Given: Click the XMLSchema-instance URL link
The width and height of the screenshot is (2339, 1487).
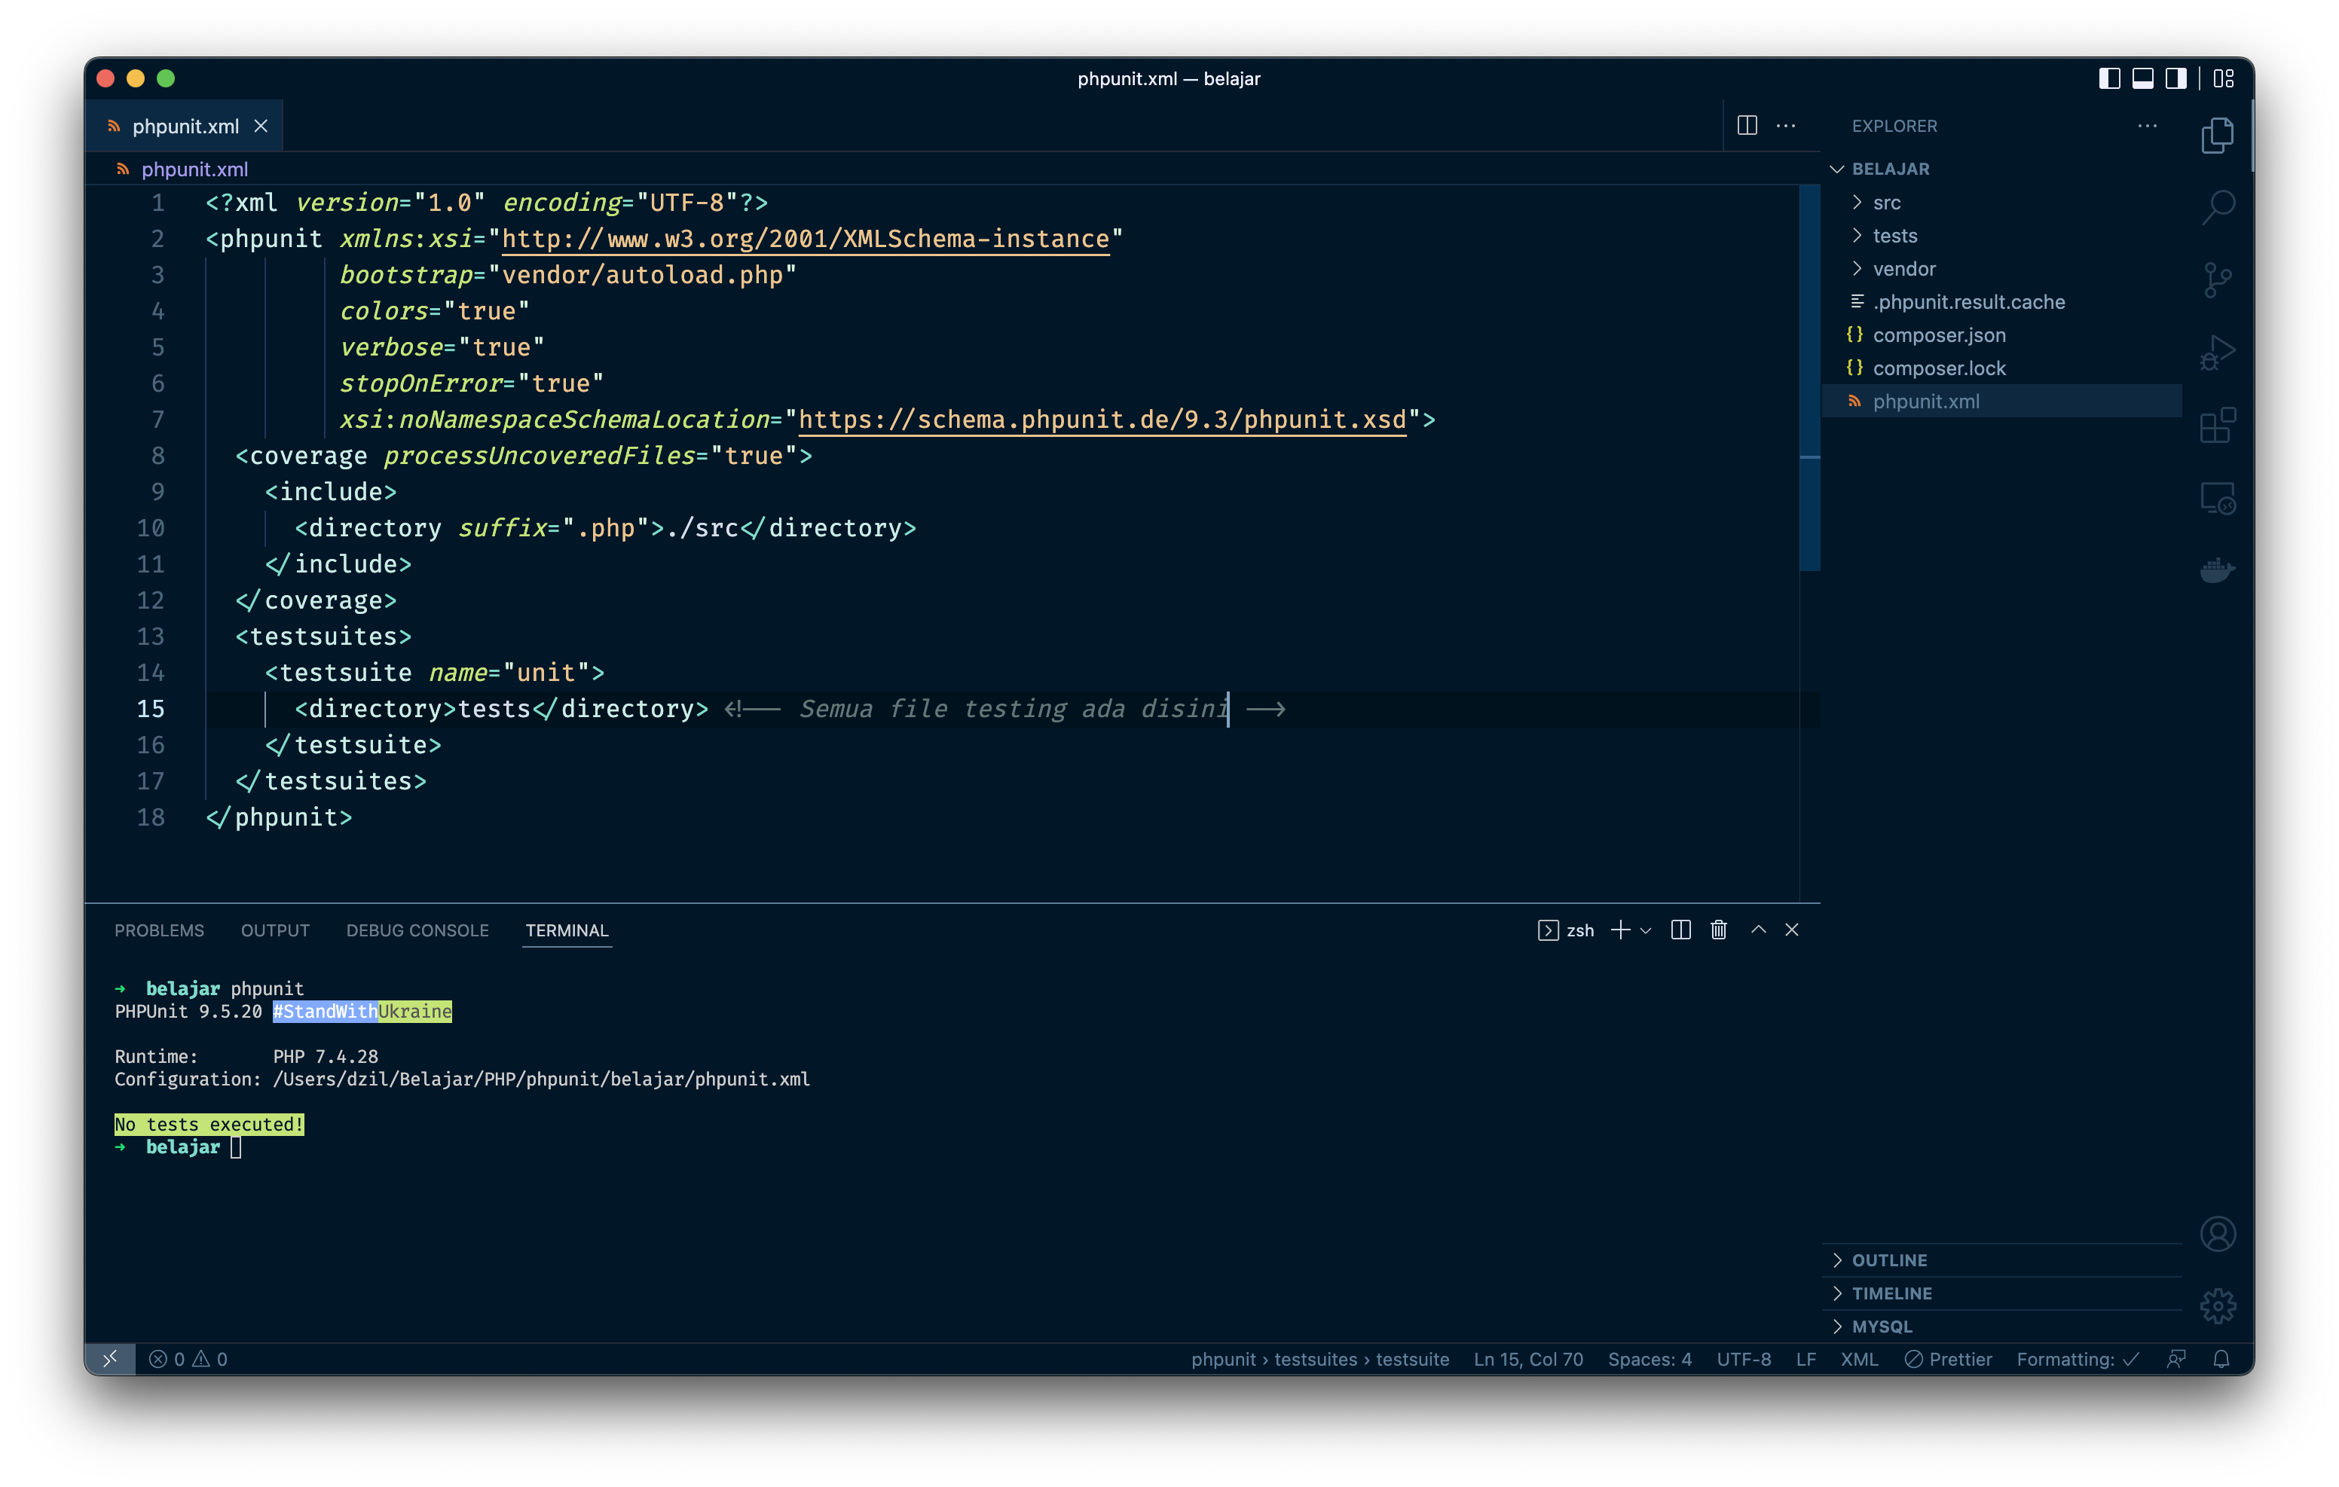Looking at the screenshot, I should [806, 239].
